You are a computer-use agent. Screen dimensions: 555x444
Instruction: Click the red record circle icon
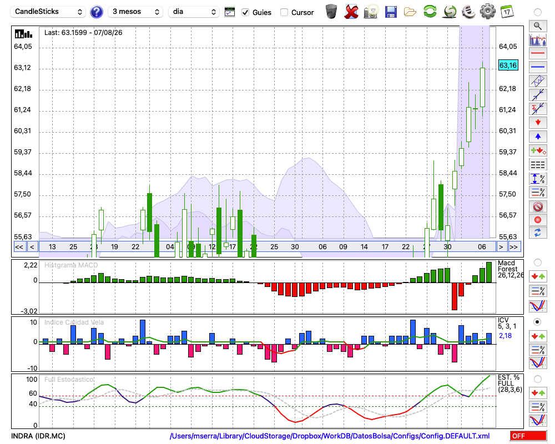click(538, 220)
